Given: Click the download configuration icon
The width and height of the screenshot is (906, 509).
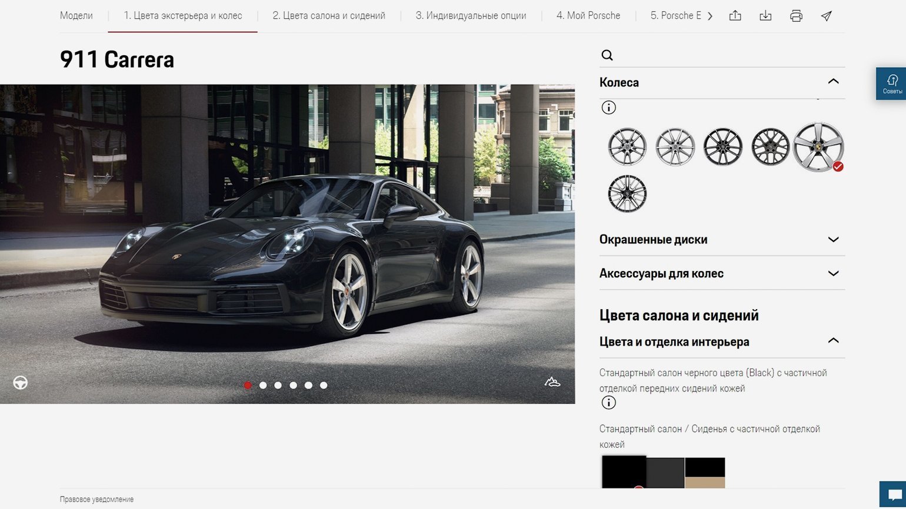Looking at the screenshot, I should pyautogui.click(x=765, y=16).
